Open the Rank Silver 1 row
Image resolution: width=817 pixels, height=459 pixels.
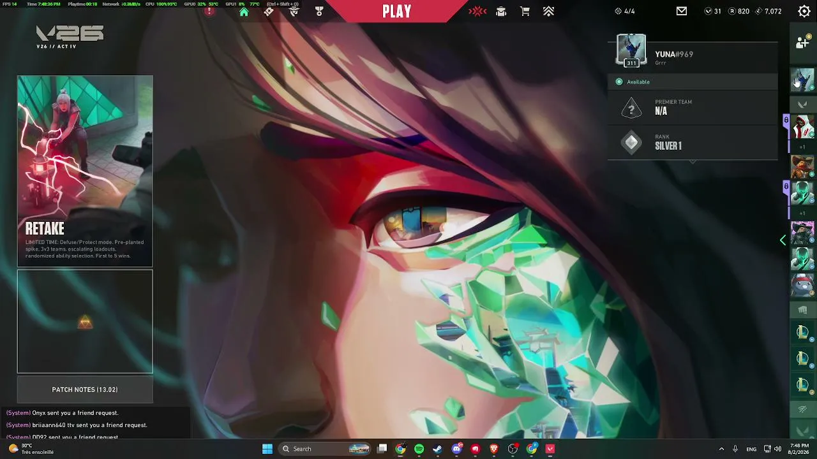pos(693,142)
